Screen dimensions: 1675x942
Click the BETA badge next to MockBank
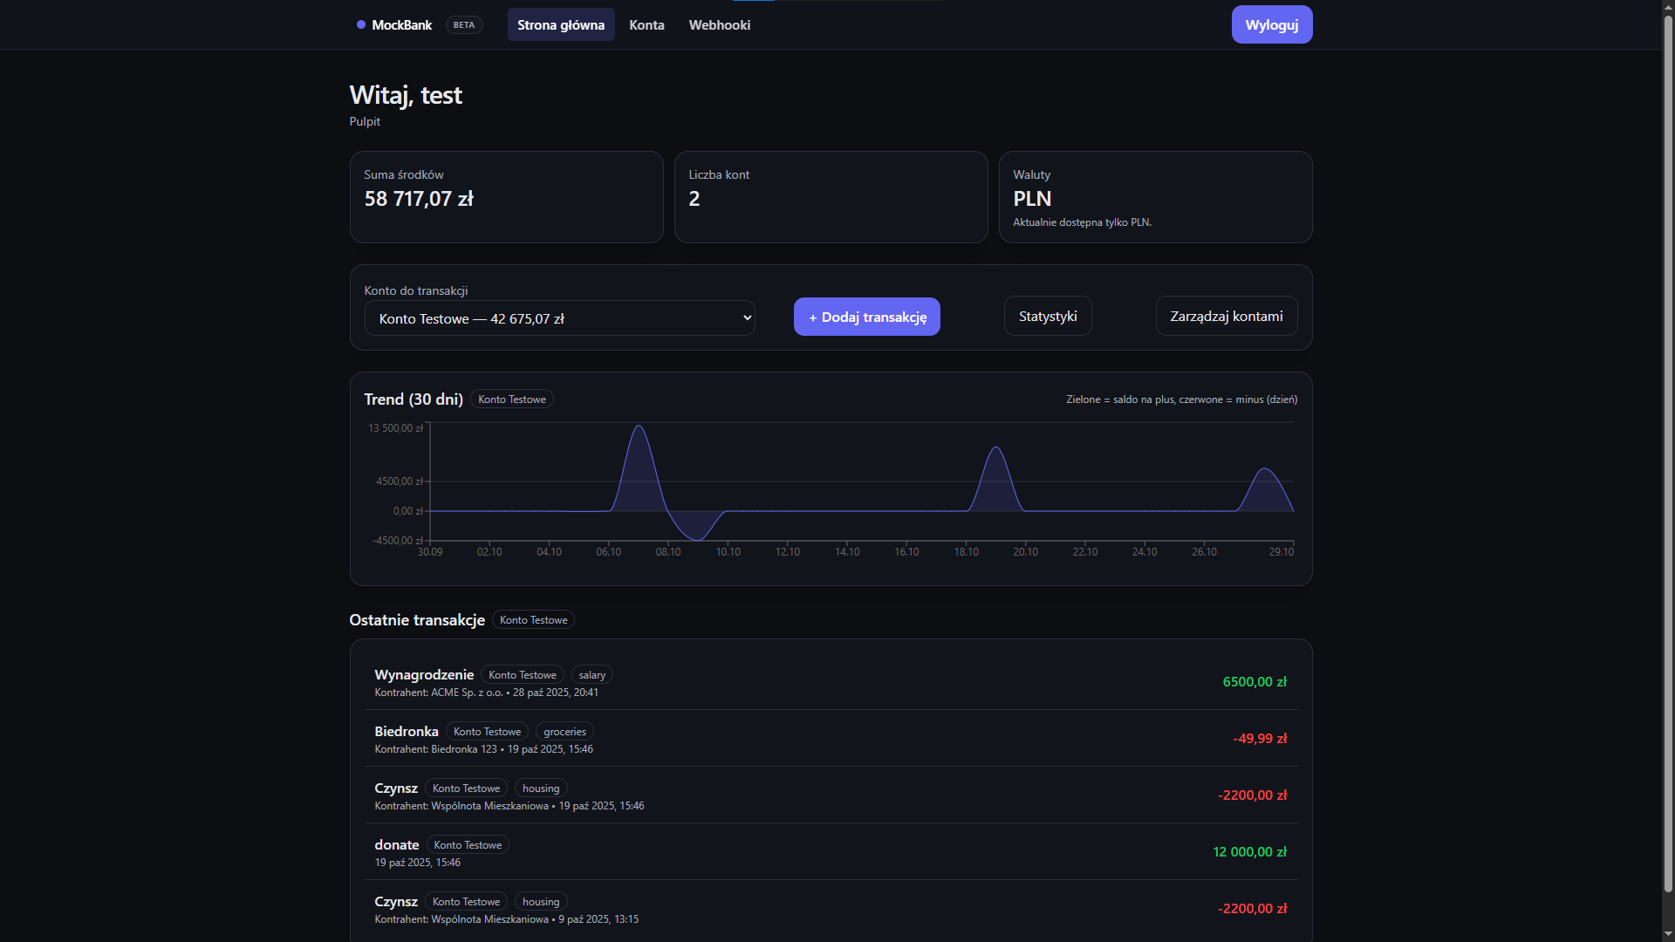[x=464, y=24]
